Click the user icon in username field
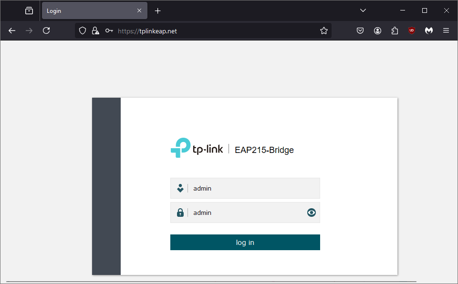458x284 pixels. [x=180, y=188]
